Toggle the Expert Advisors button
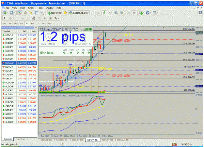Viewport: 204px width, 147px height. point(79,13)
